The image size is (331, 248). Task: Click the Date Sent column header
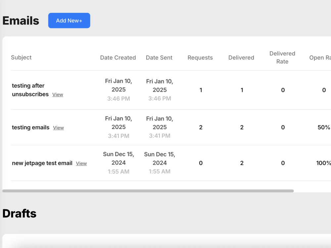point(159,58)
